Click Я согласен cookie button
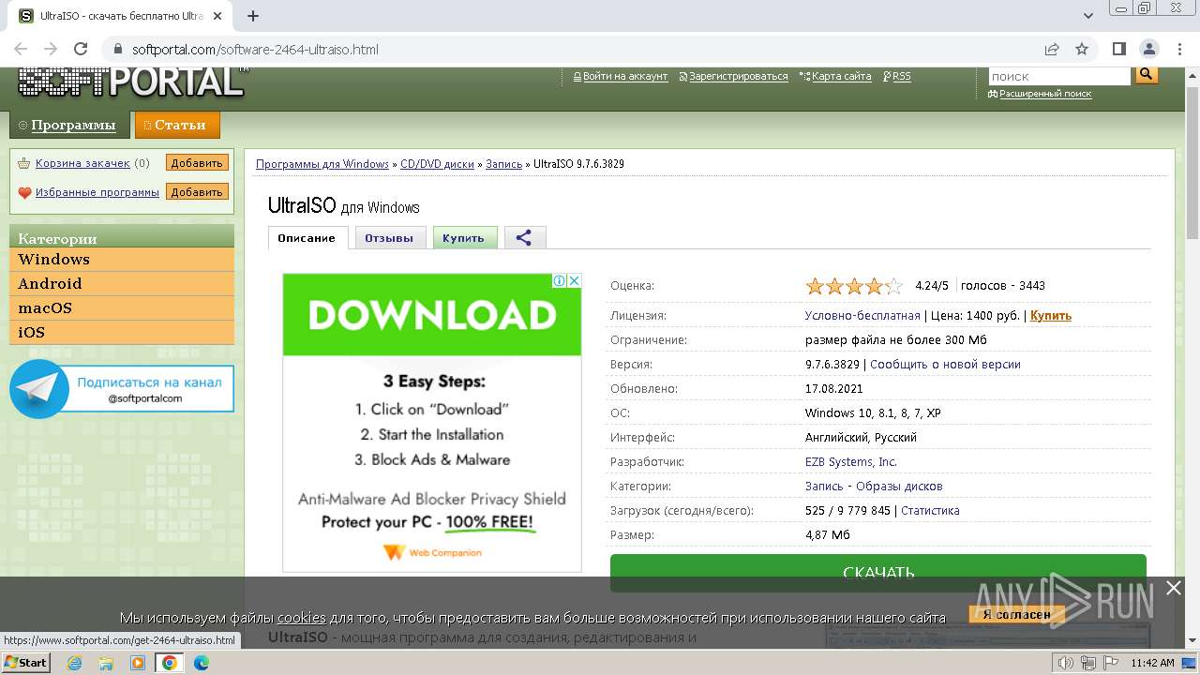The width and height of the screenshot is (1200, 675). tap(1017, 615)
